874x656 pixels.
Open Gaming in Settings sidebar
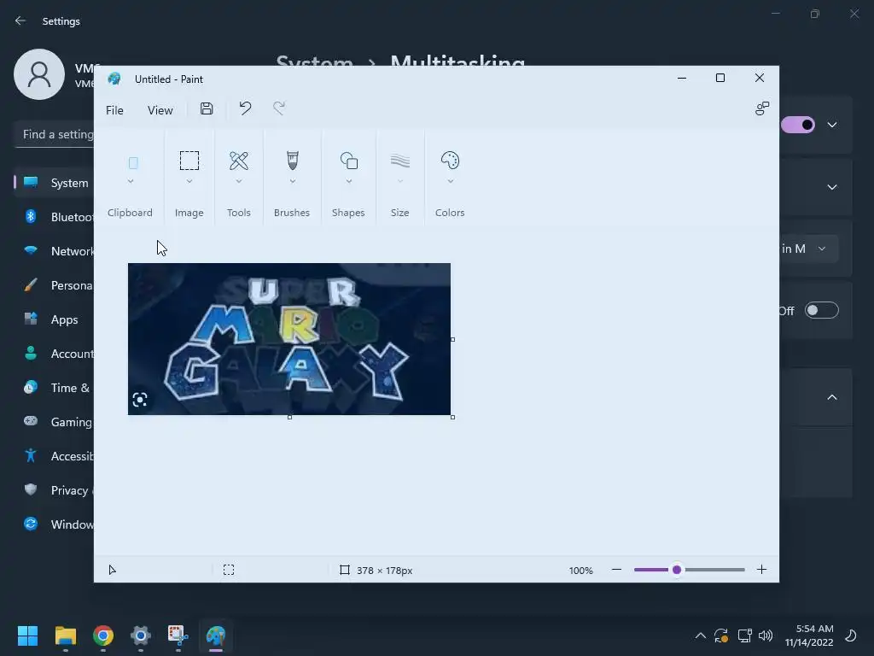(55, 422)
